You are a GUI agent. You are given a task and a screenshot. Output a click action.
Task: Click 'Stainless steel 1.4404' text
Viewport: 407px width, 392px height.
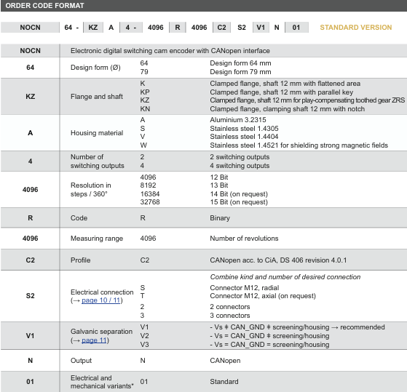tap(244, 137)
